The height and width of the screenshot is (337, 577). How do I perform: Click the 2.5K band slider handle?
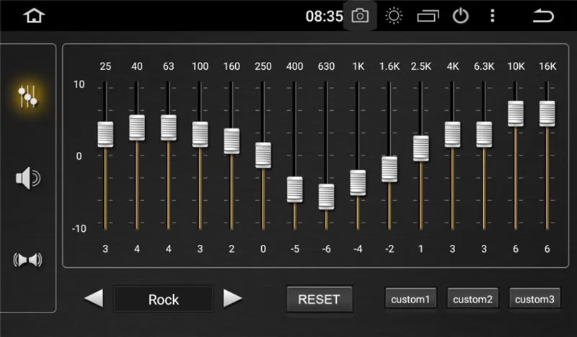421,148
